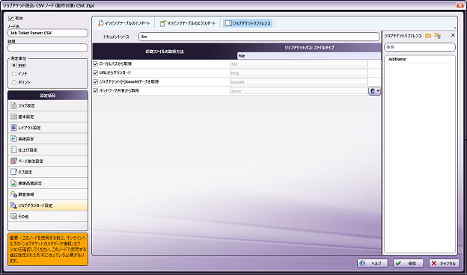Close the ジョブチケットリファレンス side panel

click(x=453, y=35)
